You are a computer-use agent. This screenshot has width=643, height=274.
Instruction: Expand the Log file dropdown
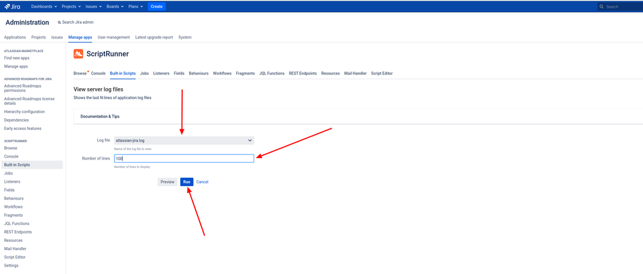pos(184,140)
